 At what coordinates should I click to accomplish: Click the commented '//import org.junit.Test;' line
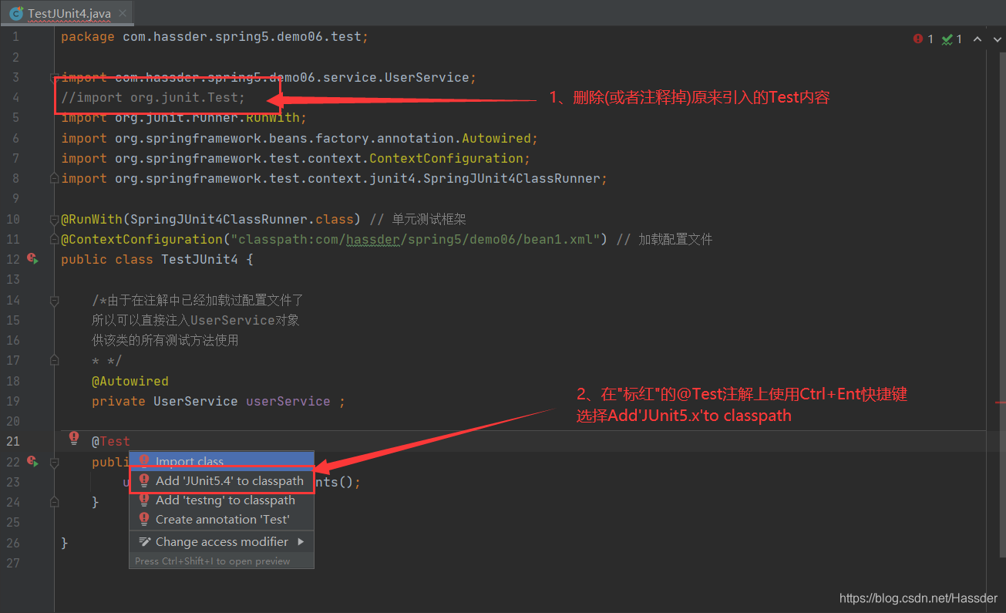click(153, 97)
